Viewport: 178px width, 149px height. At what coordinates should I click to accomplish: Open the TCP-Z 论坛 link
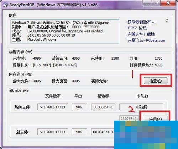(x=137, y=28)
